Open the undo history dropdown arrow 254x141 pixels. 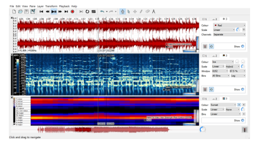[107, 12]
